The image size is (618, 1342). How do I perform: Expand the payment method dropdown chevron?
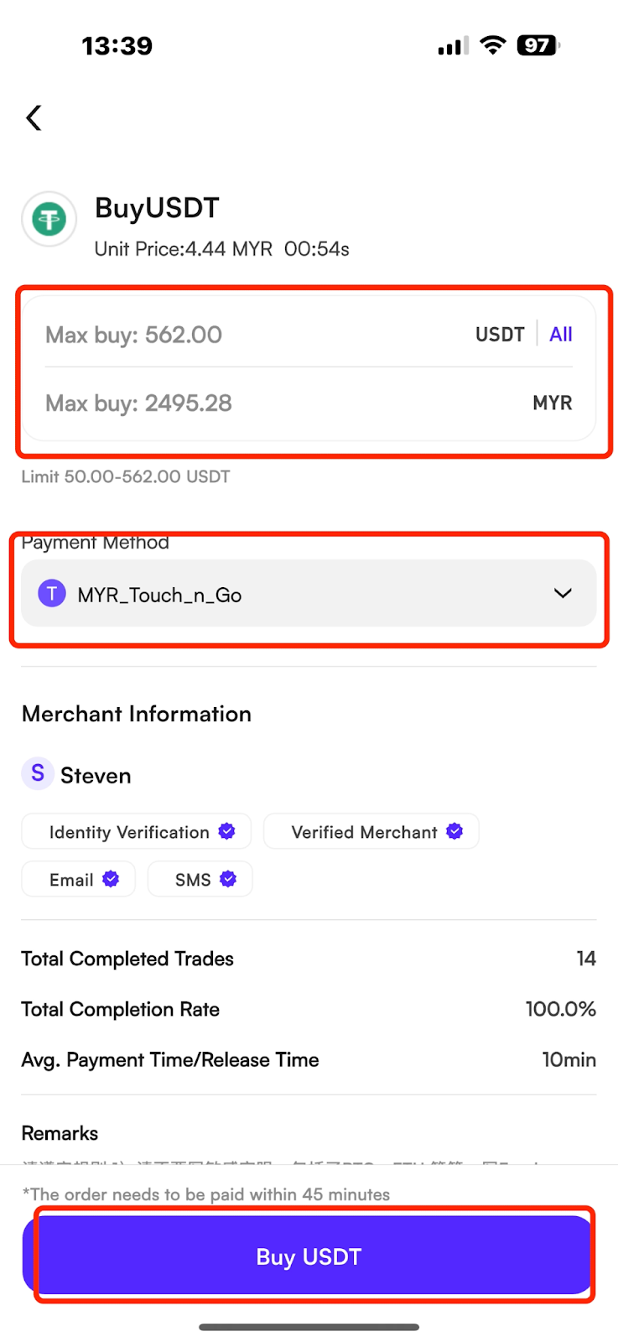[x=563, y=593]
